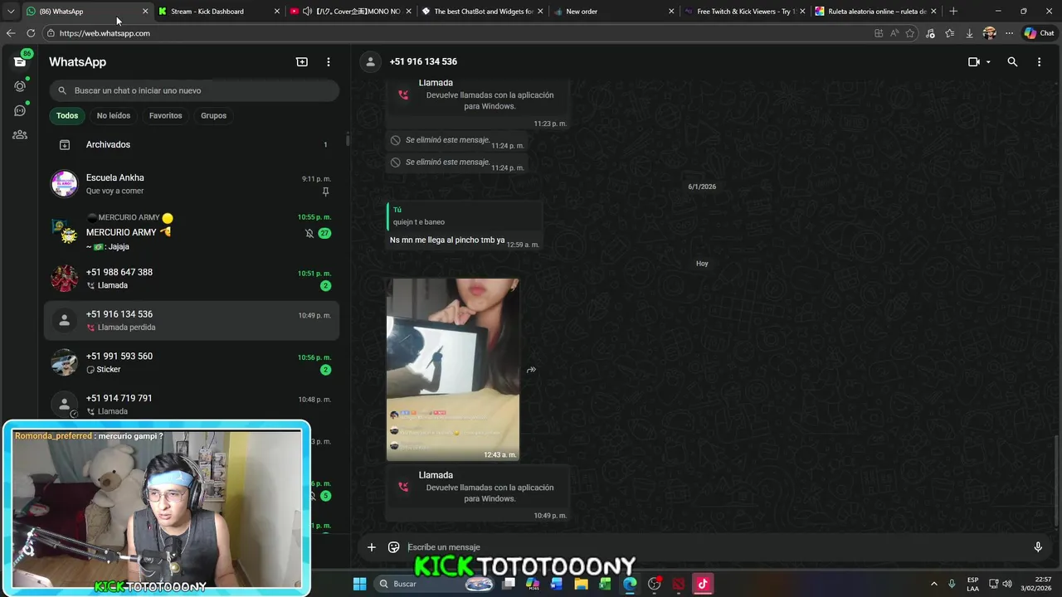Open Edge settings and more menu
This screenshot has width=1062, height=597.
point(1007,33)
